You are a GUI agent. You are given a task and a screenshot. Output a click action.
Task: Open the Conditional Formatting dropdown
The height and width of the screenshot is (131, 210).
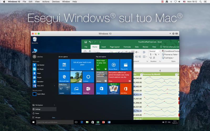(x=170, y=51)
